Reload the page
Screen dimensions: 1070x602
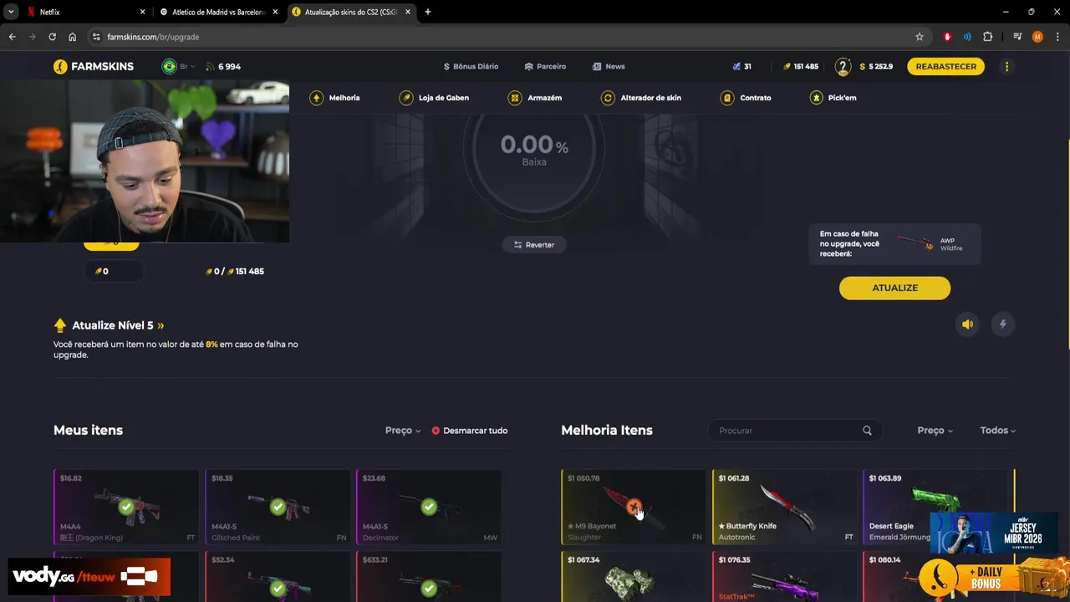click(52, 37)
